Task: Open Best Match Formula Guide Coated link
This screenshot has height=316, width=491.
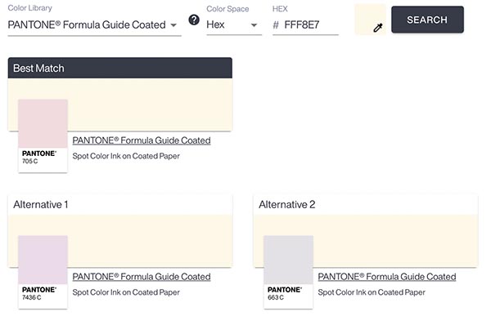Action: (x=142, y=140)
